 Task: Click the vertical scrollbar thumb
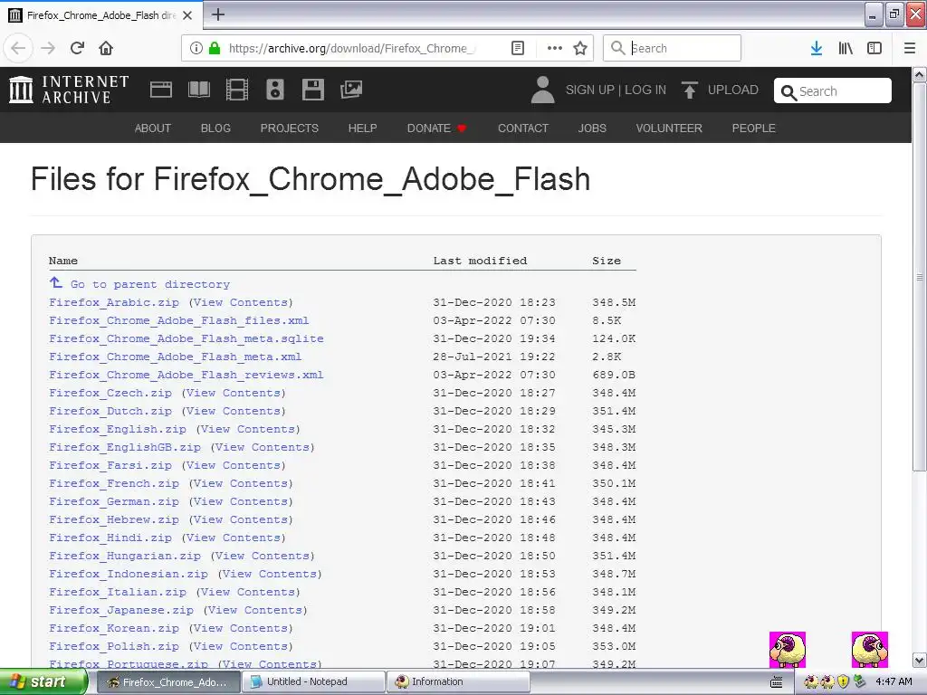point(920,277)
